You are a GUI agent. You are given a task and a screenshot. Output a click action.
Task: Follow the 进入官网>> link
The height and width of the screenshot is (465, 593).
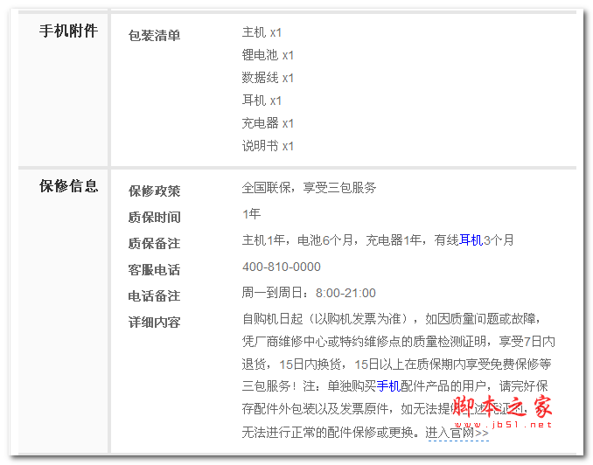[457, 432]
